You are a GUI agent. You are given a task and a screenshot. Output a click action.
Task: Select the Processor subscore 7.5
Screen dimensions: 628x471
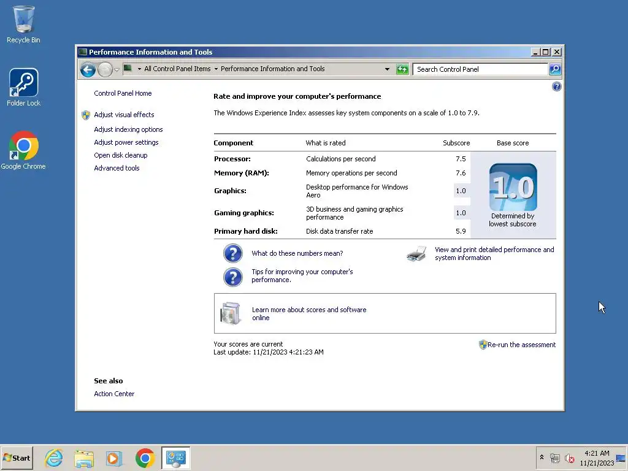[461, 159]
